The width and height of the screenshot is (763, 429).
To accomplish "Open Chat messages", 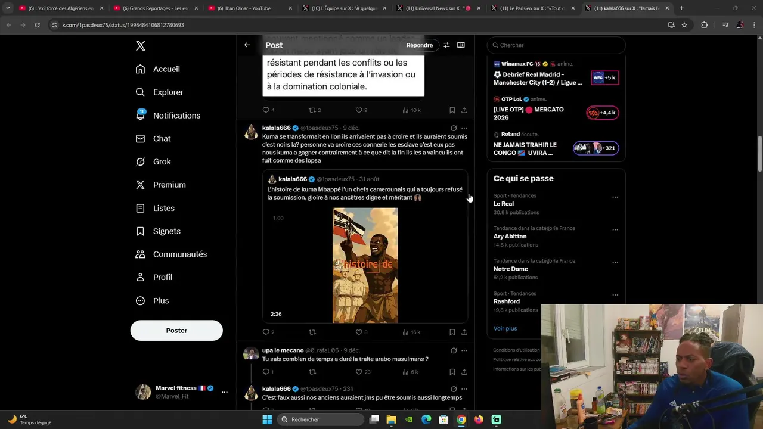I will [x=153, y=139].
